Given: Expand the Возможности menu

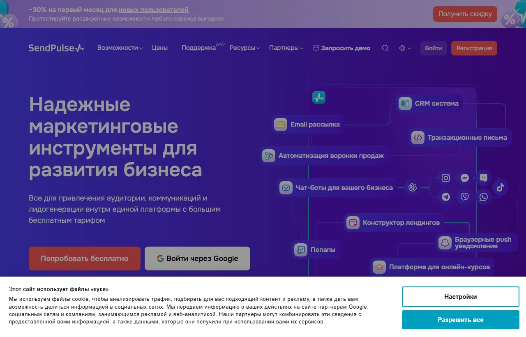Looking at the screenshot, I should (x=120, y=48).
